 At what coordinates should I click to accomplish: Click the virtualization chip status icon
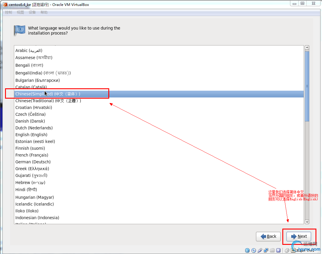[278, 250]
